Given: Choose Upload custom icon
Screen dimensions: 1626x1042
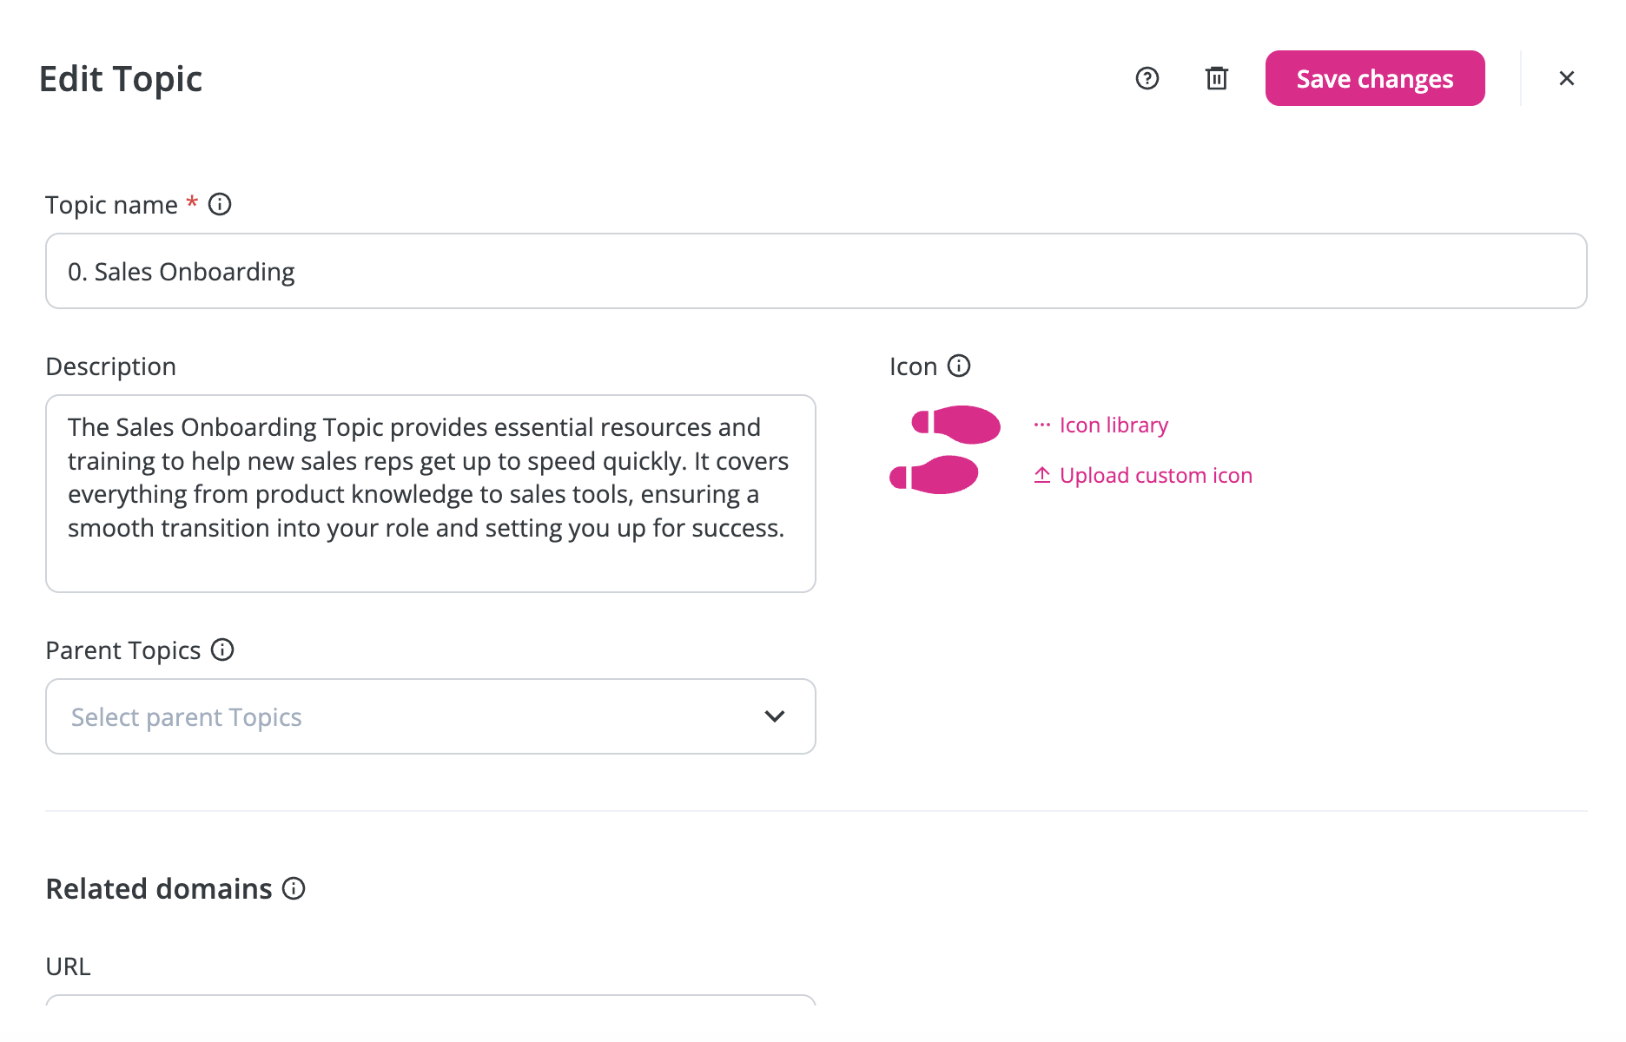Looking at the screenshot, I should tap(1156, 475).
